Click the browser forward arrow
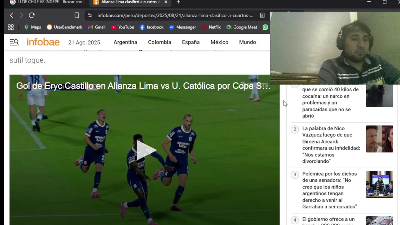 tap(22, 15)
